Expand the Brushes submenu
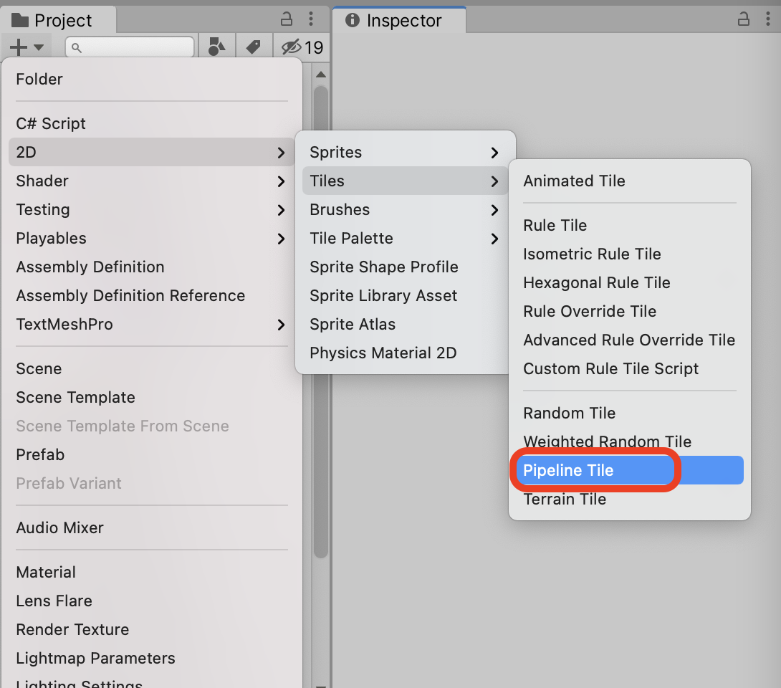Image resolution: width=781 pixels, height=688 pixels. pyautogui.click(x=405, y=210)
